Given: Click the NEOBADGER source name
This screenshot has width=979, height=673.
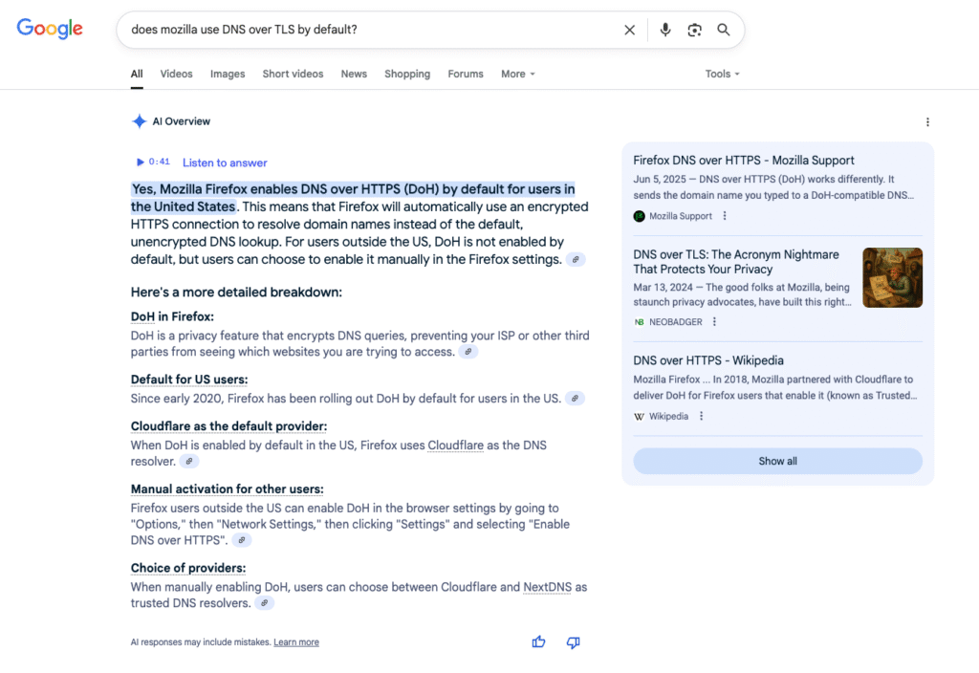Looking at the screenshot, I should (x=676, y=322).
